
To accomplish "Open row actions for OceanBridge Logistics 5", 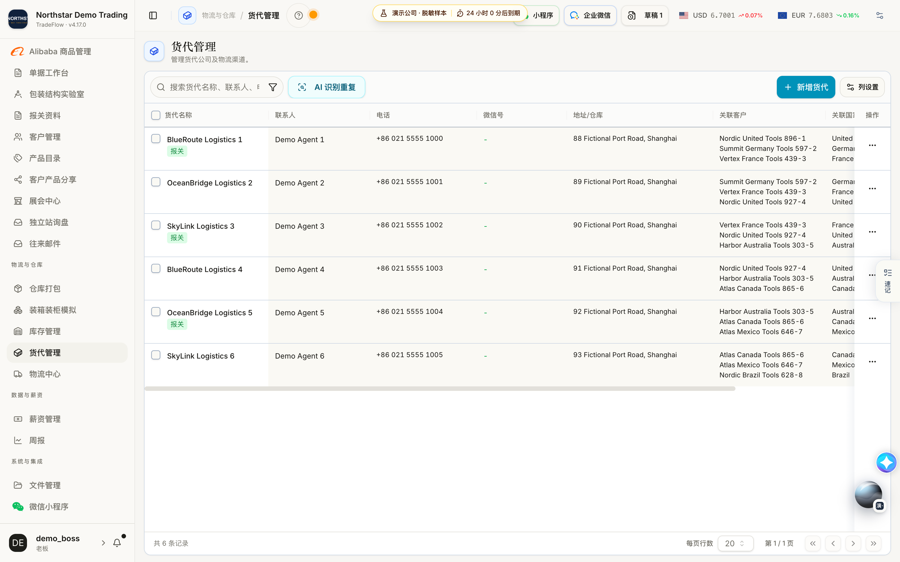I will 872,319.
